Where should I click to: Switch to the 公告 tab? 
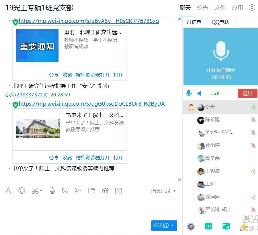pos(203,8)
